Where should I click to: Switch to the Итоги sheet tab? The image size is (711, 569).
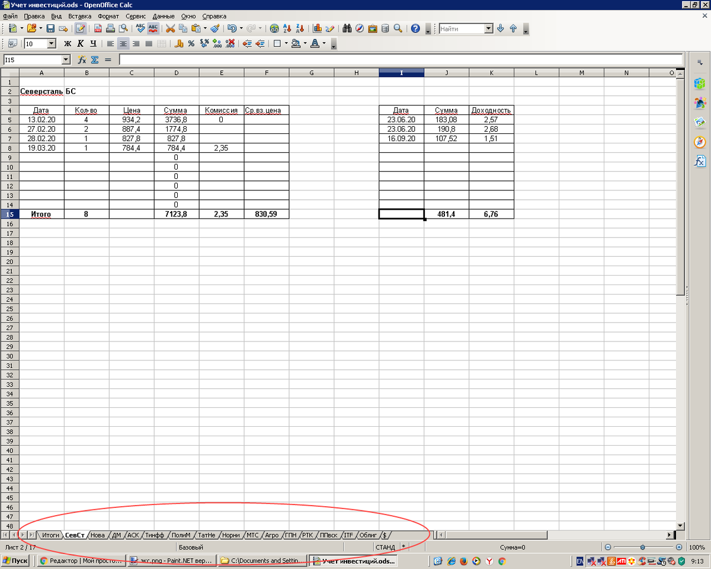[x=50, y=535]
